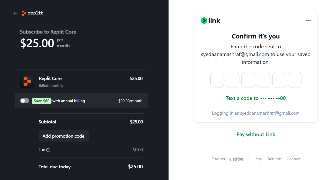Screen dimensions: 327x180
Task: Click Text a code to phone link
Action: point(256,98)
